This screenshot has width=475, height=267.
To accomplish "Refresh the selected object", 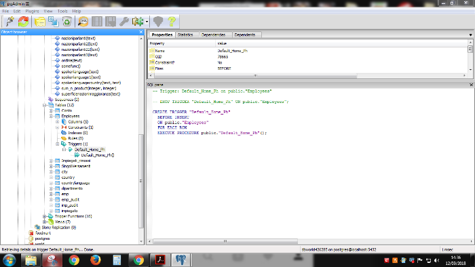I will pos(23,22).
